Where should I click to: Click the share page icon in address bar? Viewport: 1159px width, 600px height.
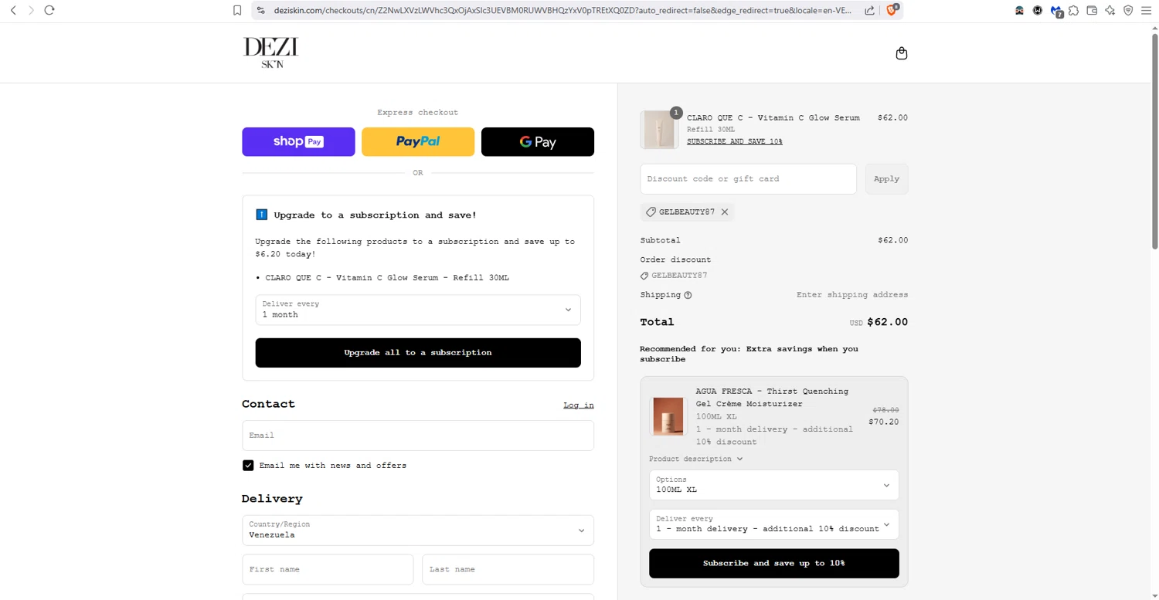pos(869,10)
